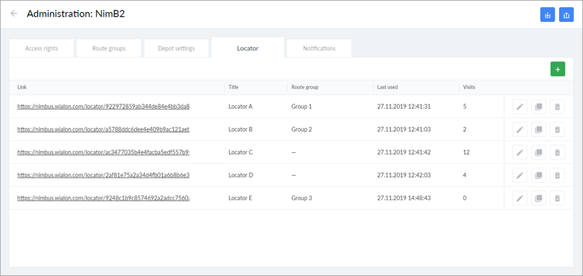Delete Locator E with trash icon

click(557, 198)
